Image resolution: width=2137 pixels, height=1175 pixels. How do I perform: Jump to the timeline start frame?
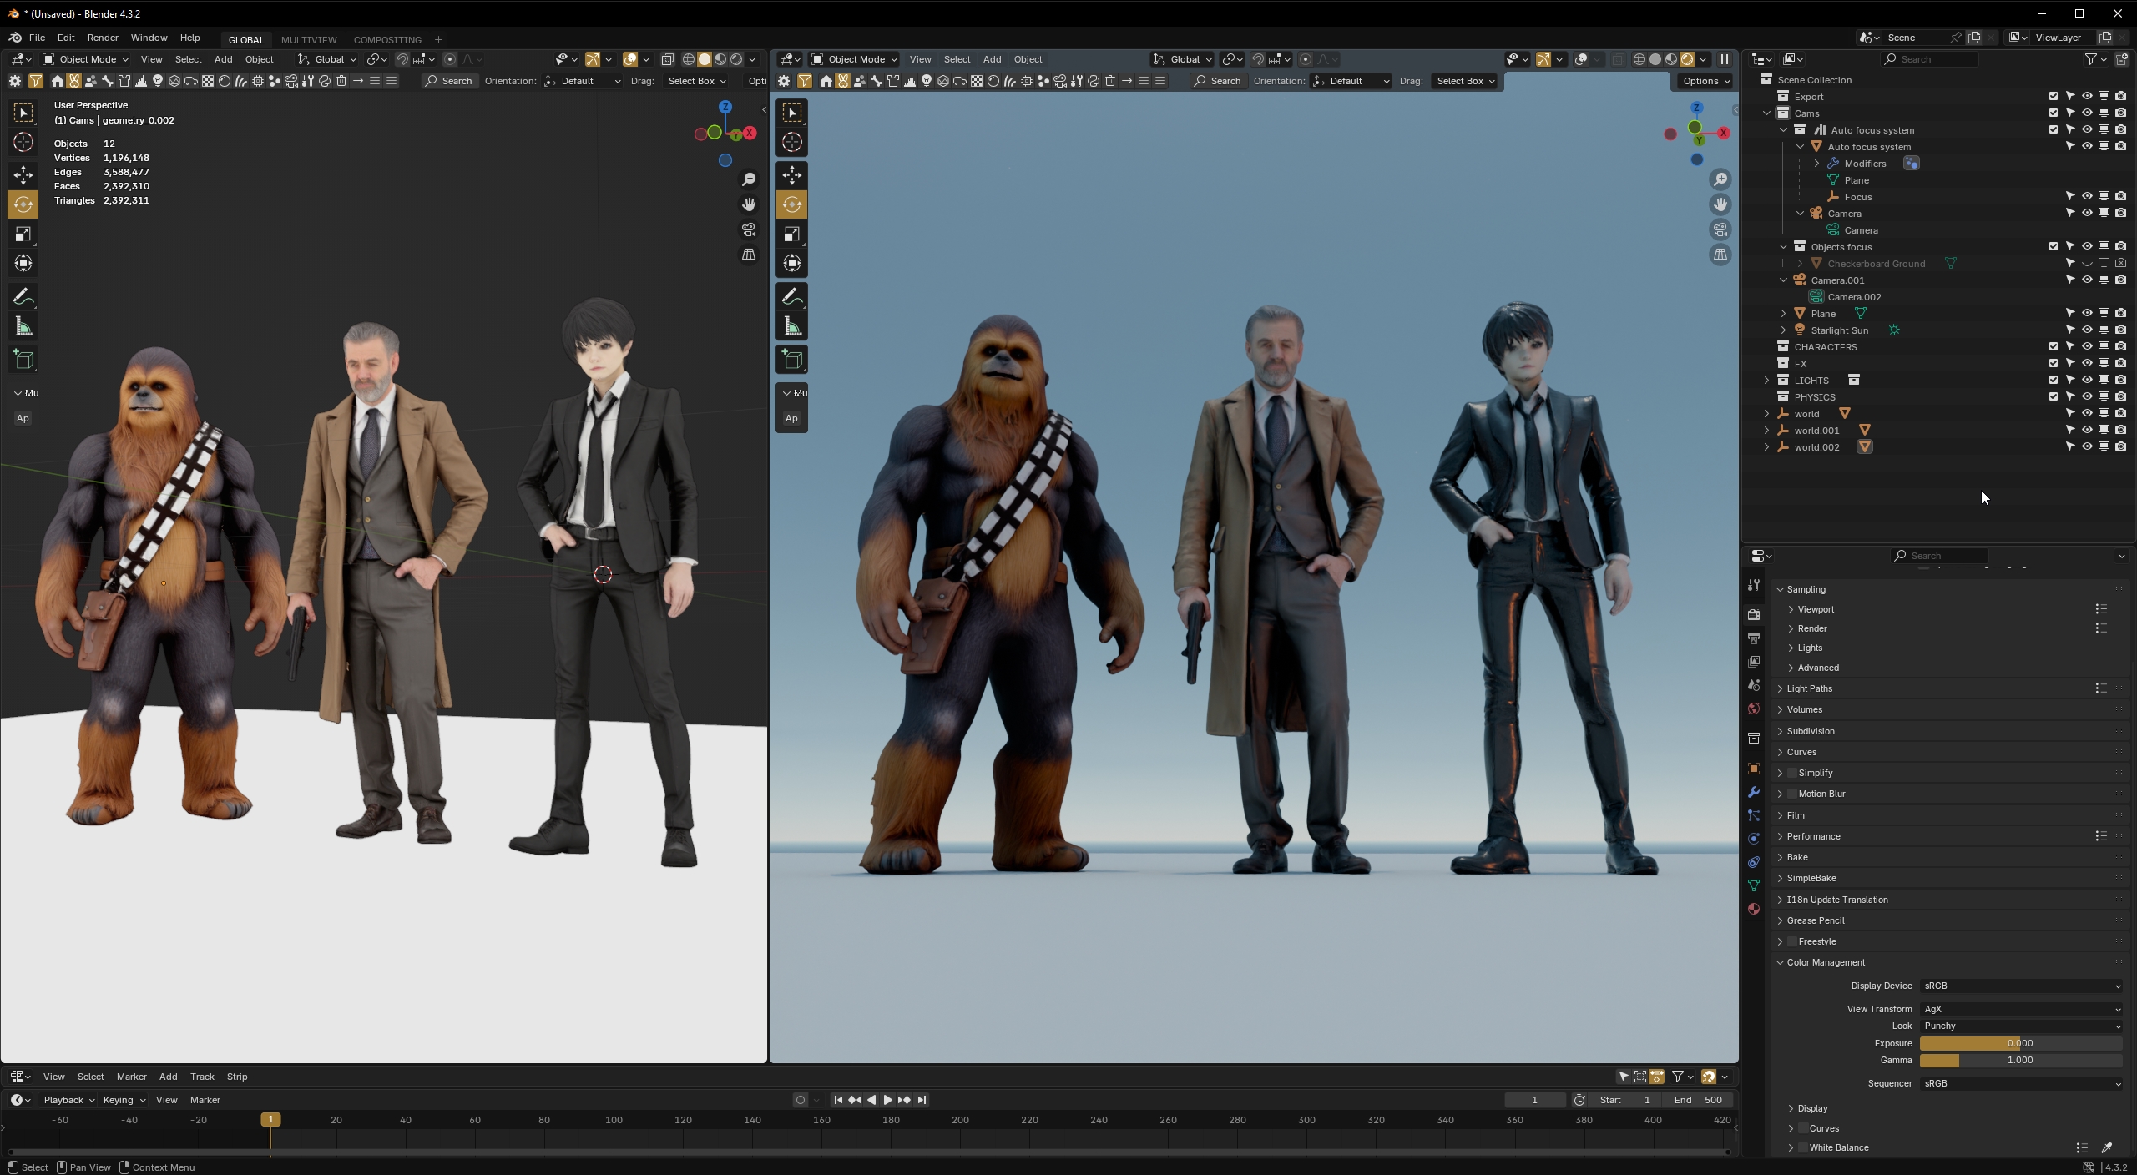[x=838, y=1101]
